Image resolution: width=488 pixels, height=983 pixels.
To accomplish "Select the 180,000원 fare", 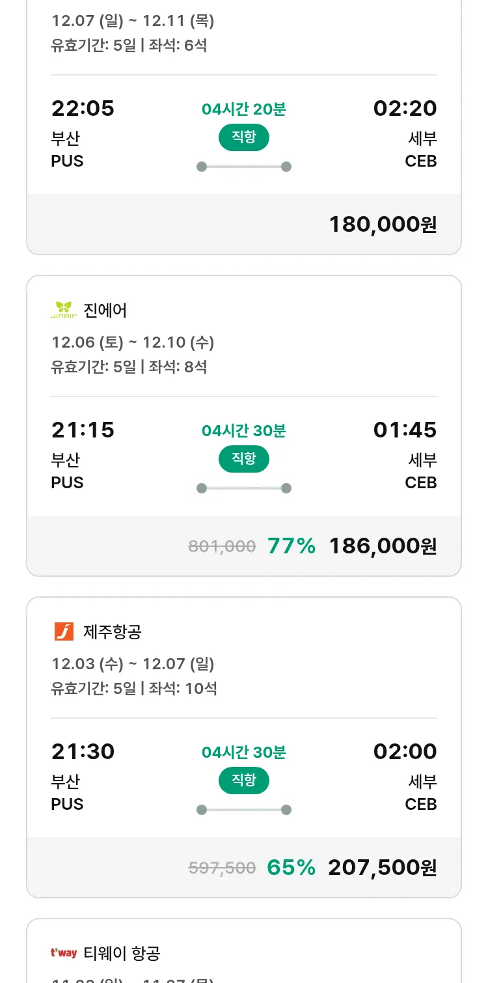I will 383,225.
